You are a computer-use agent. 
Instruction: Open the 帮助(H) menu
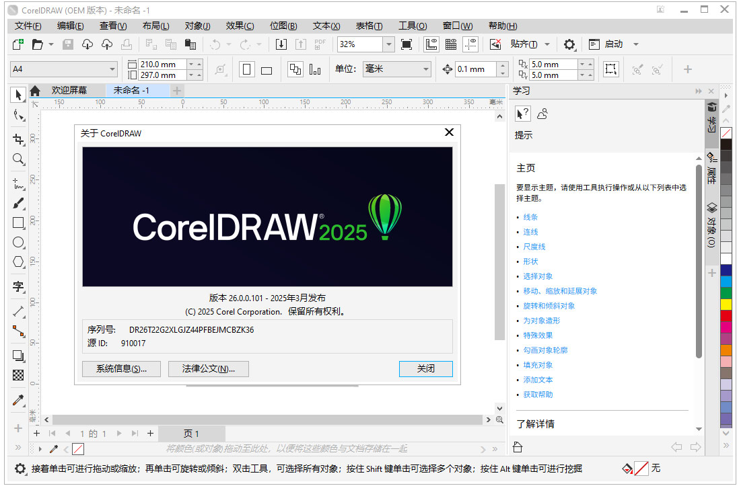click(503, 26)
